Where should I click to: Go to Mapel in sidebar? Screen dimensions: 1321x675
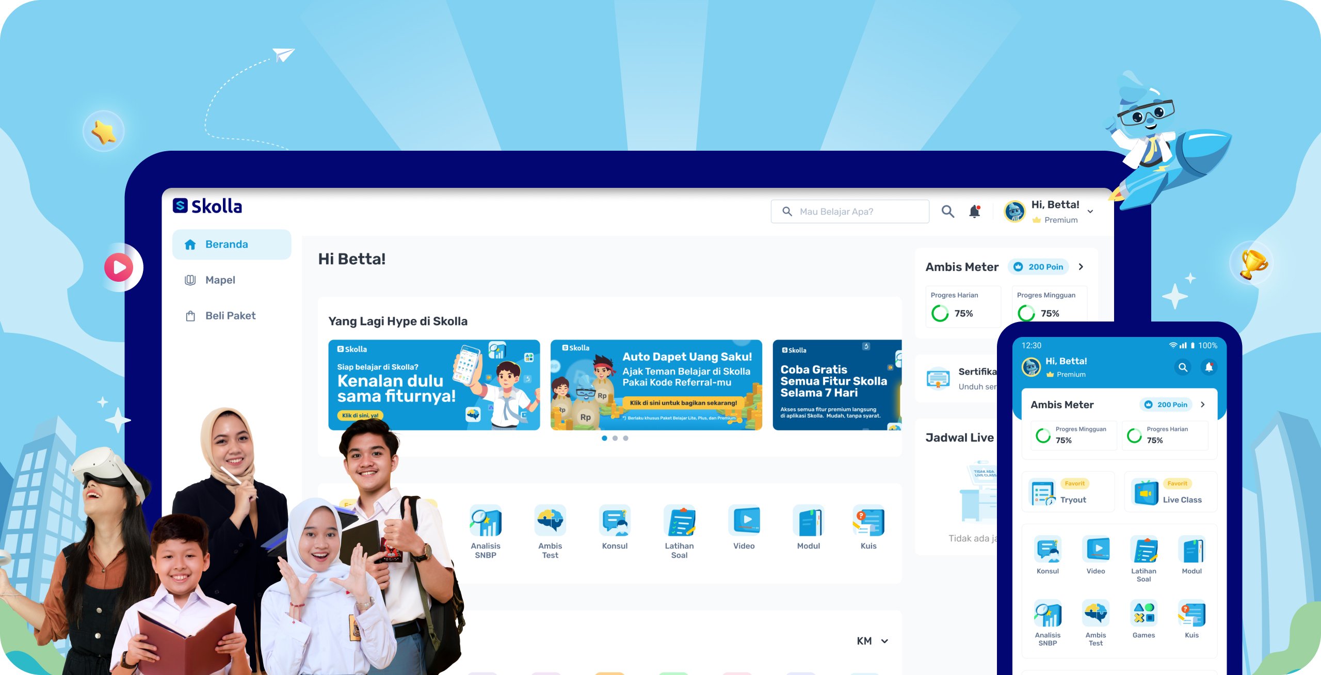pyautogui.click(x=220, y=280)
